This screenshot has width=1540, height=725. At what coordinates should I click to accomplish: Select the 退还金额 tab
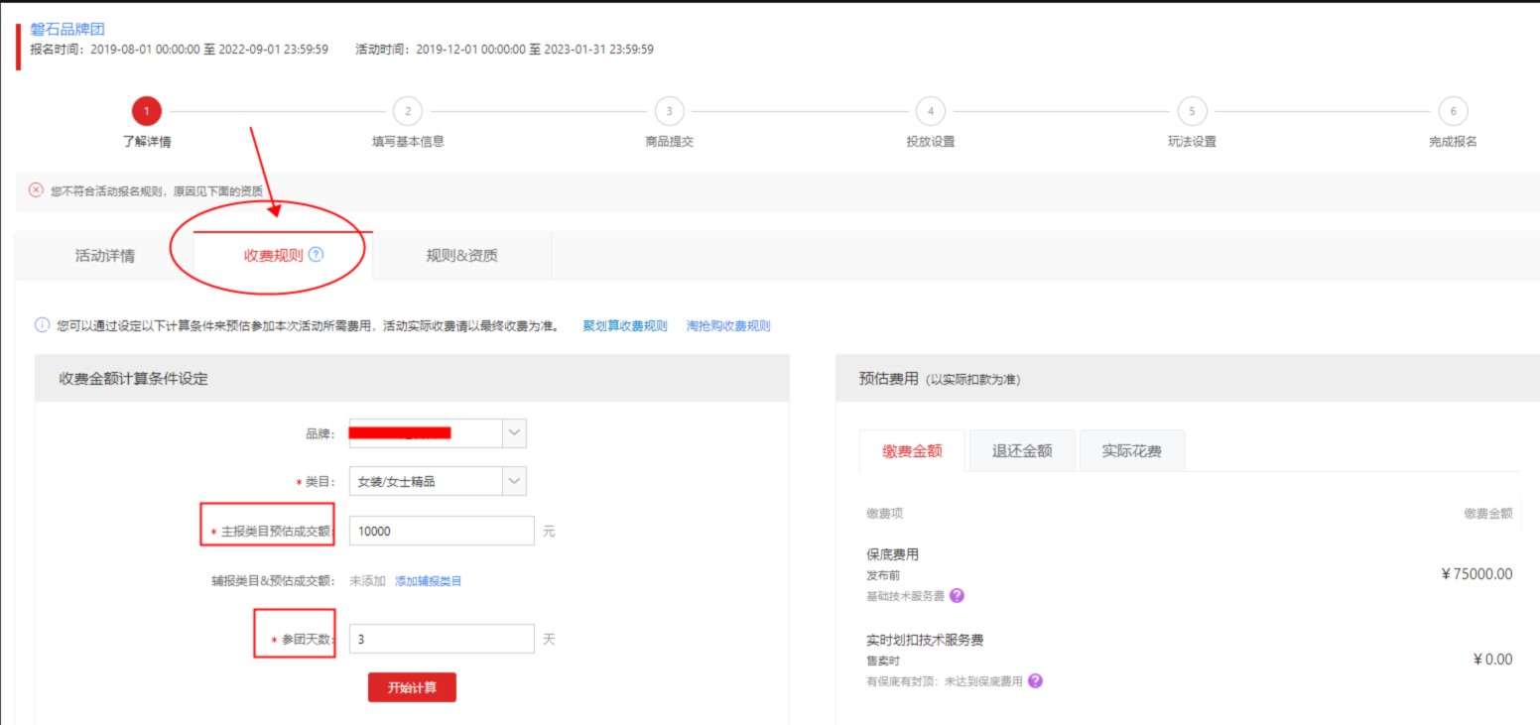pos(1022,451)
